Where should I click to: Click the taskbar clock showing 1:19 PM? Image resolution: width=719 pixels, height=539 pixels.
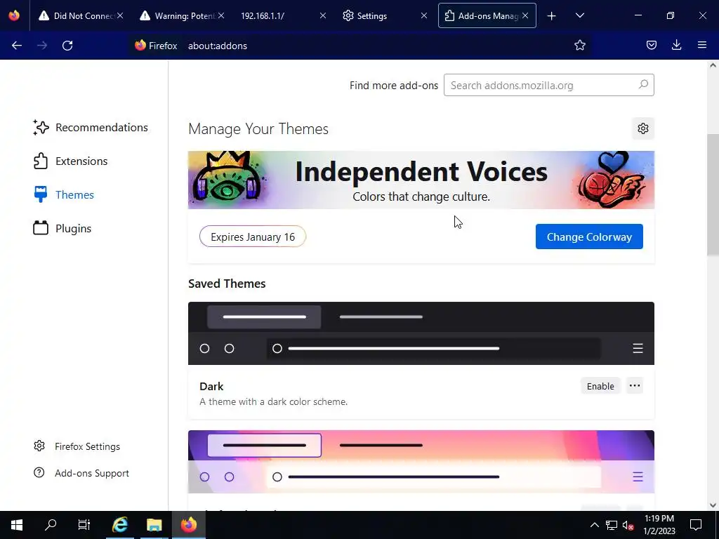(x=659, y=525)
